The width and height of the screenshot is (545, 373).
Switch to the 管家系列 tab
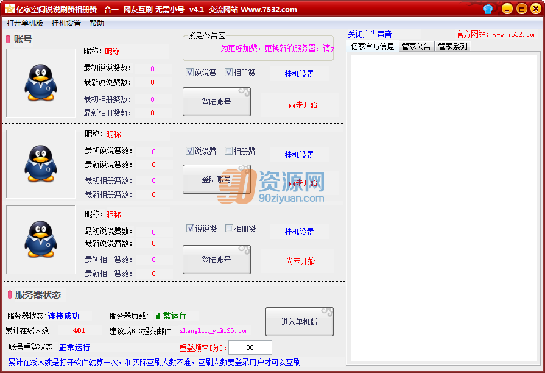(452, 46)
